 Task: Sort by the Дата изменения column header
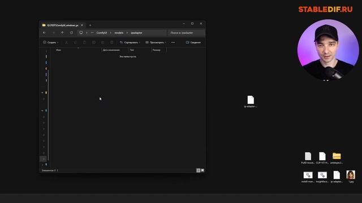point(115,50)
